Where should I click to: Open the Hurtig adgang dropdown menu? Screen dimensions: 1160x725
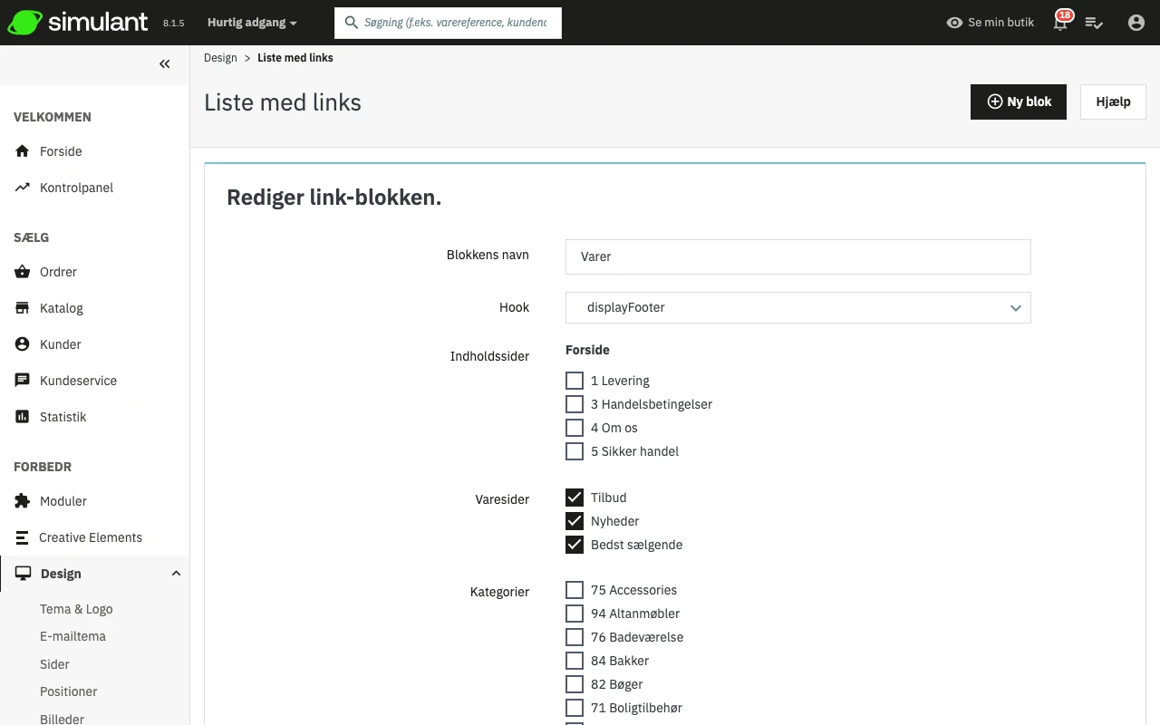(x=252, y=23)
